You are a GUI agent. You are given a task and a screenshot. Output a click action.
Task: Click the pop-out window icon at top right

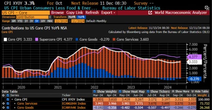(x=207, y=8)
